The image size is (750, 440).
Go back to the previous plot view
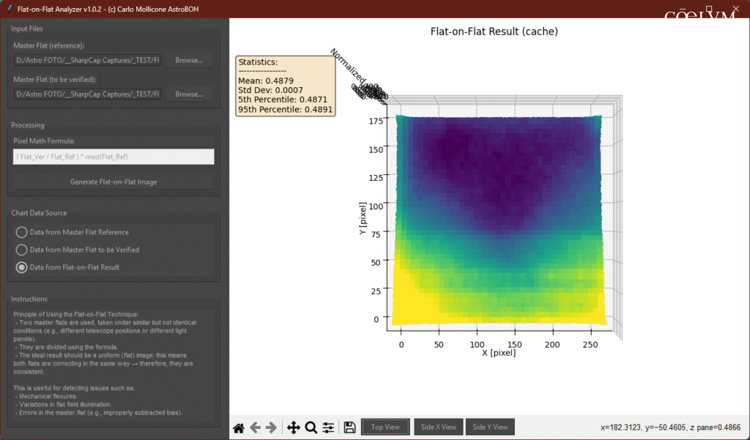pos(255,428)
